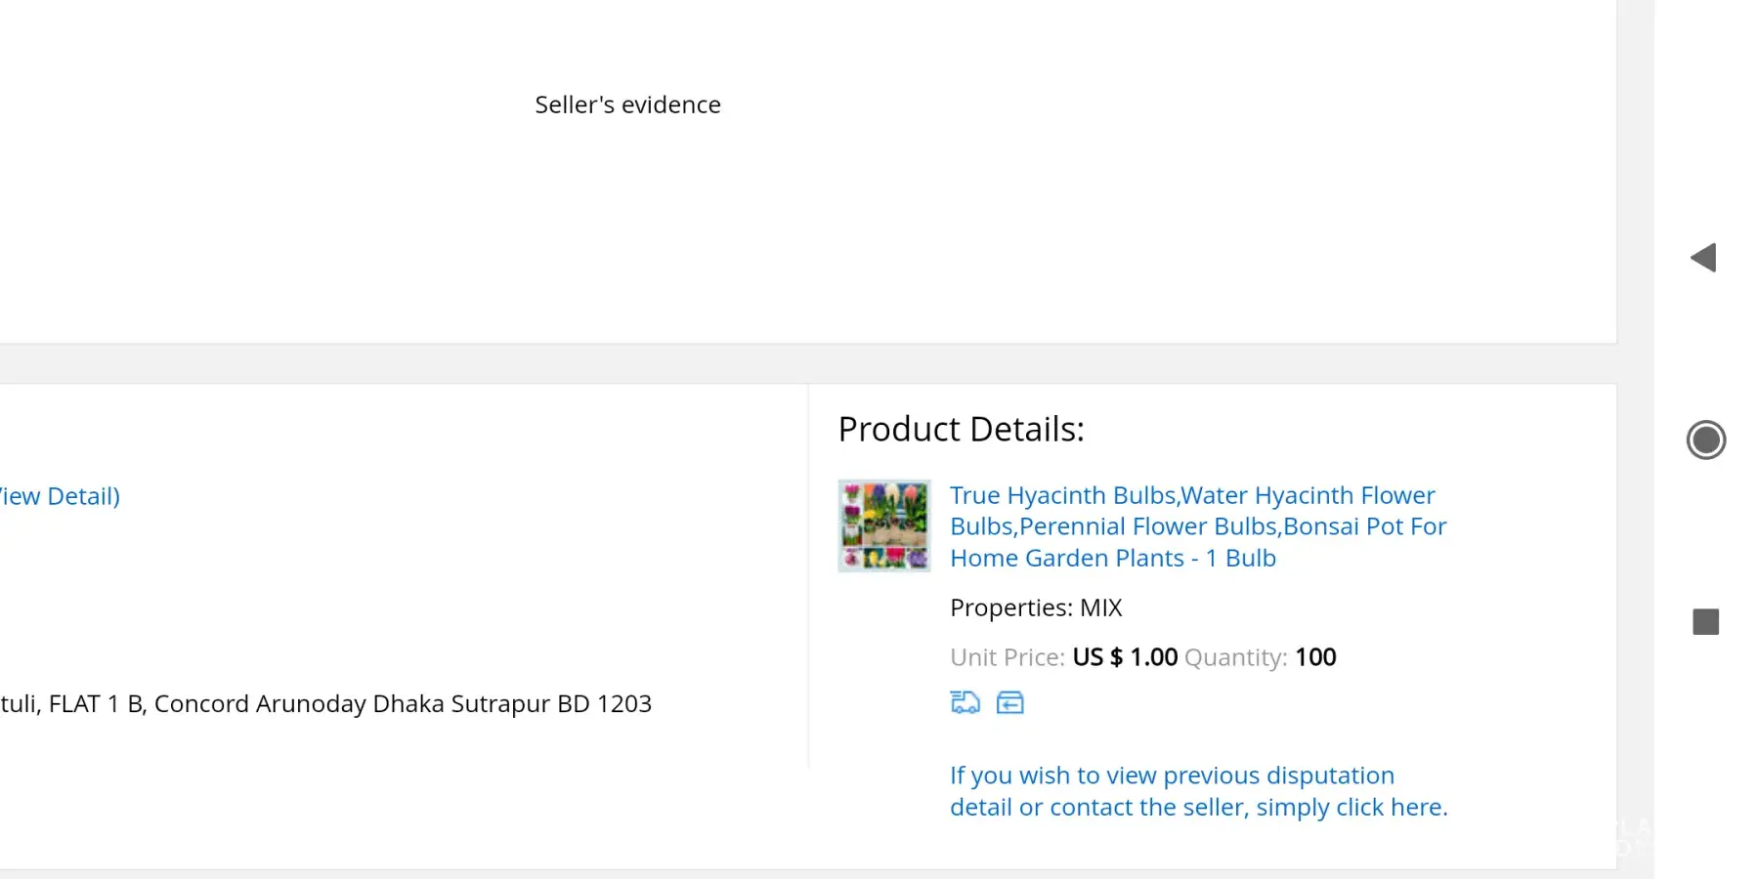The height and width of the screenshot is (879, 1759).
Task: Open recent apps with the square button
Action: point(1705,622)
